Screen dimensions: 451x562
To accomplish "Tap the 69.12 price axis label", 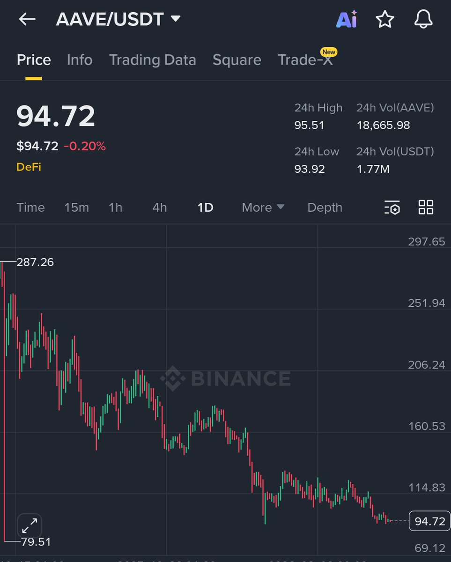I will [x=430, y=547].
